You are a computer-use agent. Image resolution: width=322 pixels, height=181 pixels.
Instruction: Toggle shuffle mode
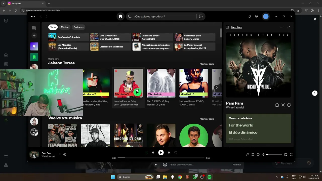coord(146,152)
